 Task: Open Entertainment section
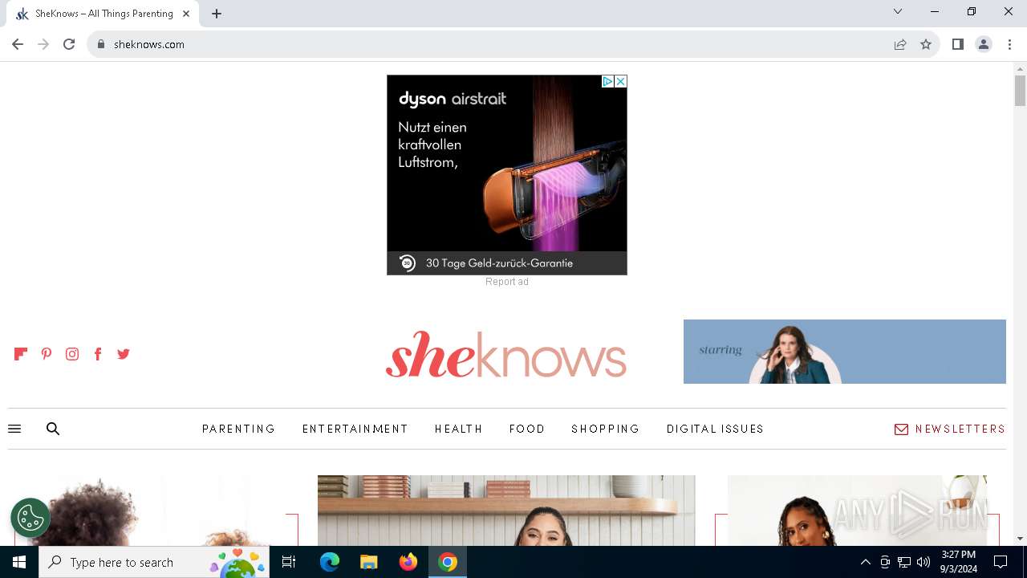[x=355, y=429]
